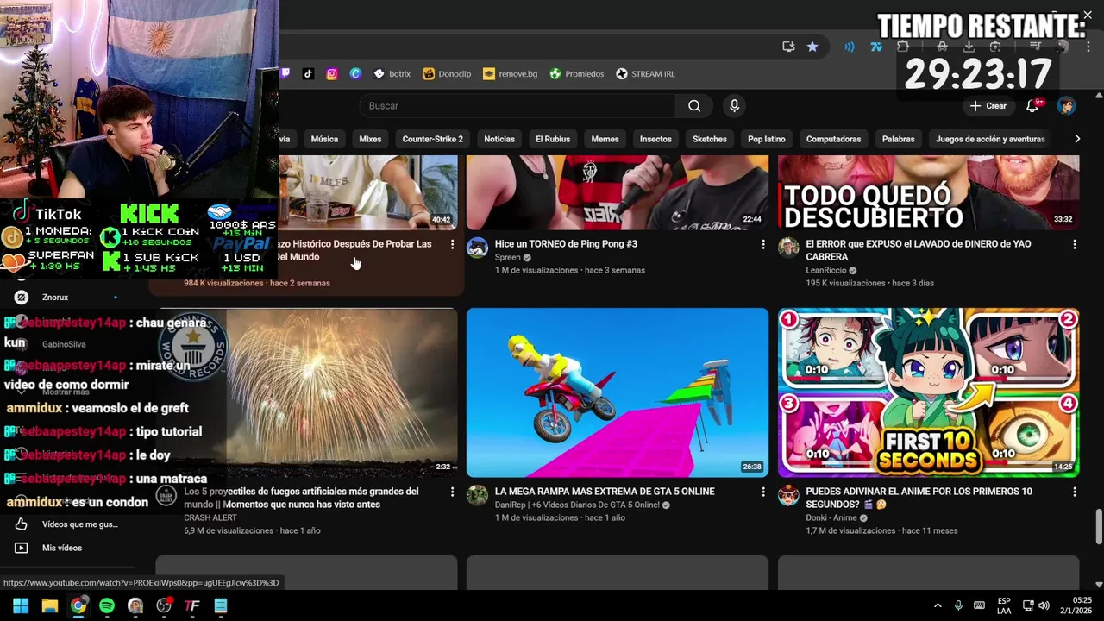
Task: Open the TF app in taskbar
Action: 192,605
